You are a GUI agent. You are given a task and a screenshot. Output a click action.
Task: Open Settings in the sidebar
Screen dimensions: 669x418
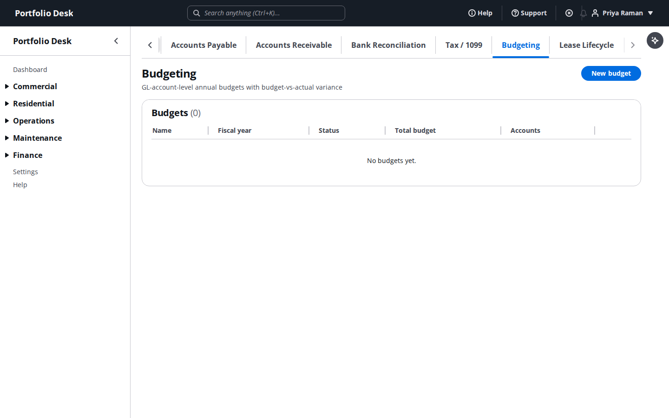[x=26, y=172]
